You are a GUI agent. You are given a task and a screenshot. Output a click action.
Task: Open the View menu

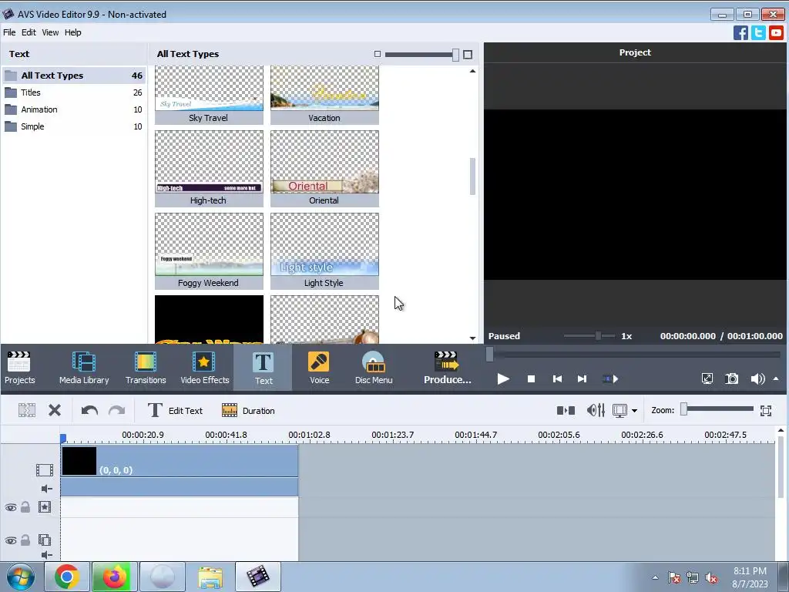(50, 32)
